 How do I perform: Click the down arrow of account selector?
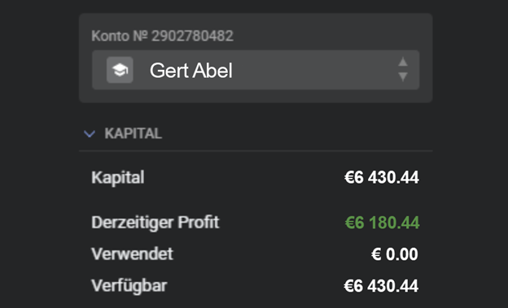(x=403, y=77)
